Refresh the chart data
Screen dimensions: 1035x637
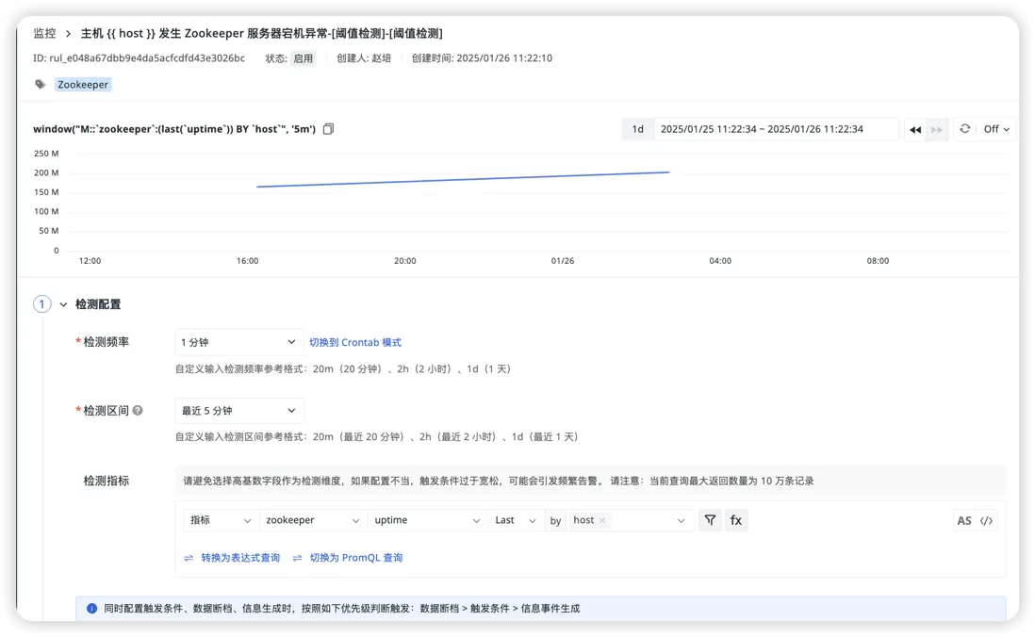pos(964,129)
